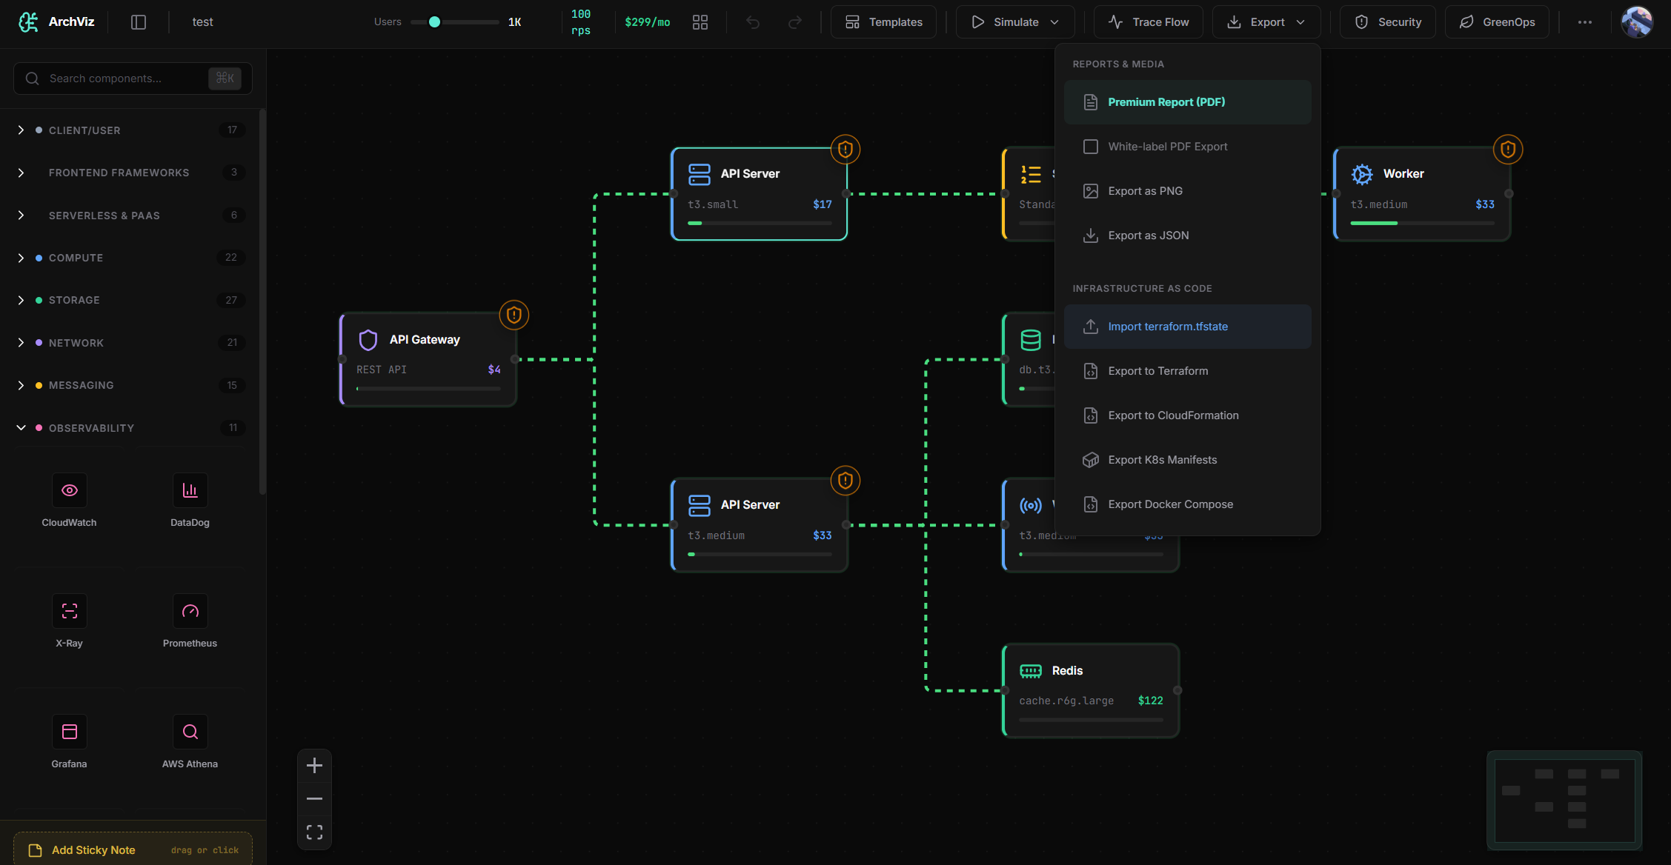Open the grid layout icon
The image size is (1671, 865).
pyautogui.click(x=700, y=22)
